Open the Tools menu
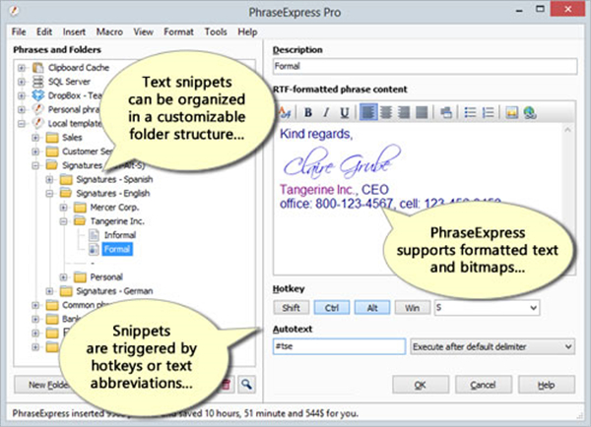Screen dimensions: 591x427 point(215,31)
